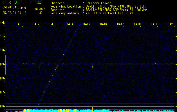
Task: Click the 0.6 kHz frequency label
Action: tap(2, 106)
